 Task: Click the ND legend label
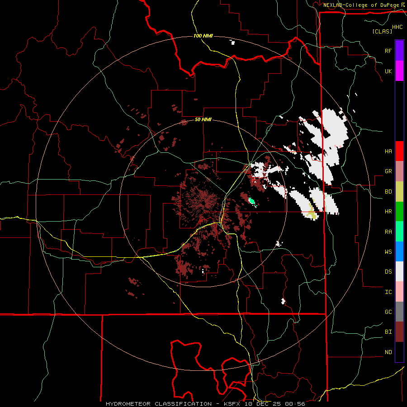click(x=388, y=352)
